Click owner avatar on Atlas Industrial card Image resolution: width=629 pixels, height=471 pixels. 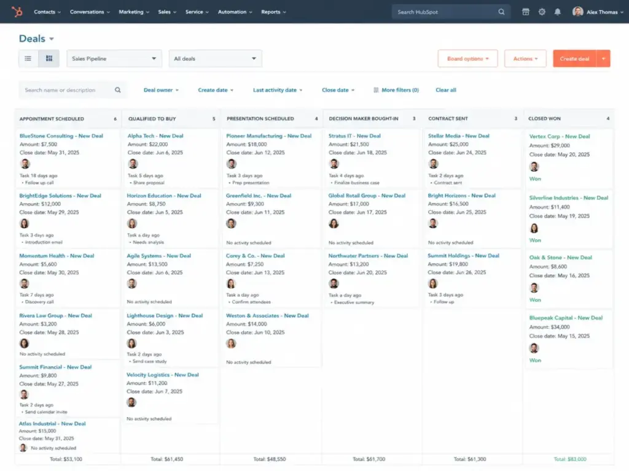coord(23,448)
